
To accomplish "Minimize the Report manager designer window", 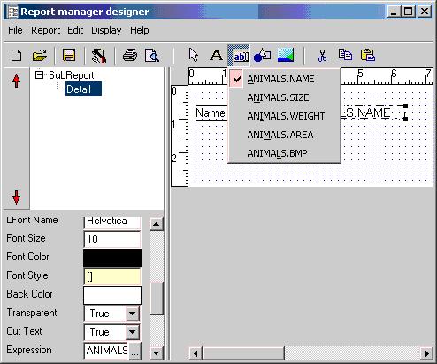I will [394, 12].
